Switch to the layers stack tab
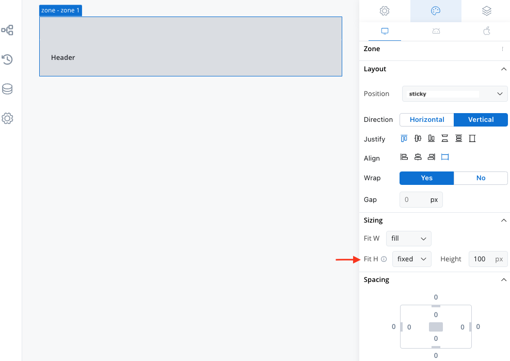Screen dimensions: 510x361 pyautogui.click(x=487, y=11)
